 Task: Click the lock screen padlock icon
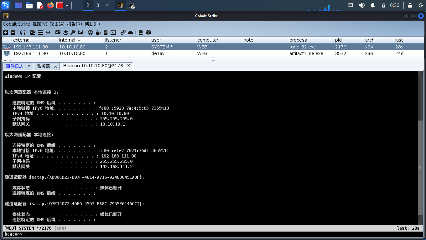coord(410,5)
